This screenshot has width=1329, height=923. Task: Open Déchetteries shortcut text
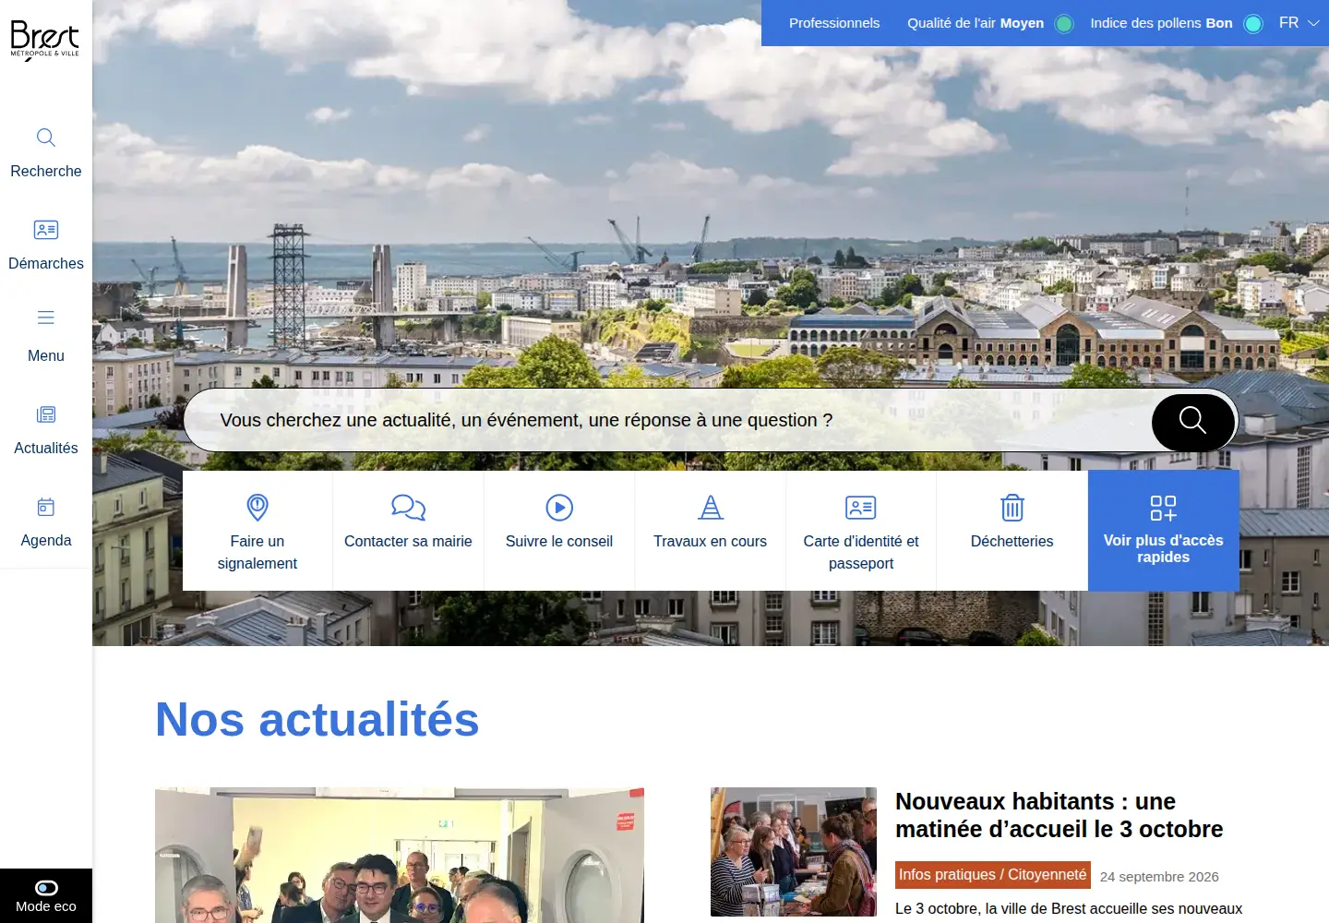pos(1012,541)
